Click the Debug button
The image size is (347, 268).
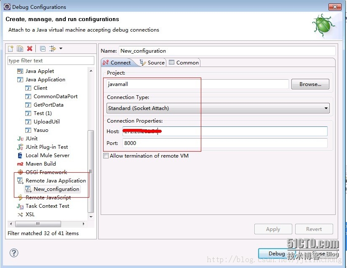pyautogui.click(x=276, y=253)
